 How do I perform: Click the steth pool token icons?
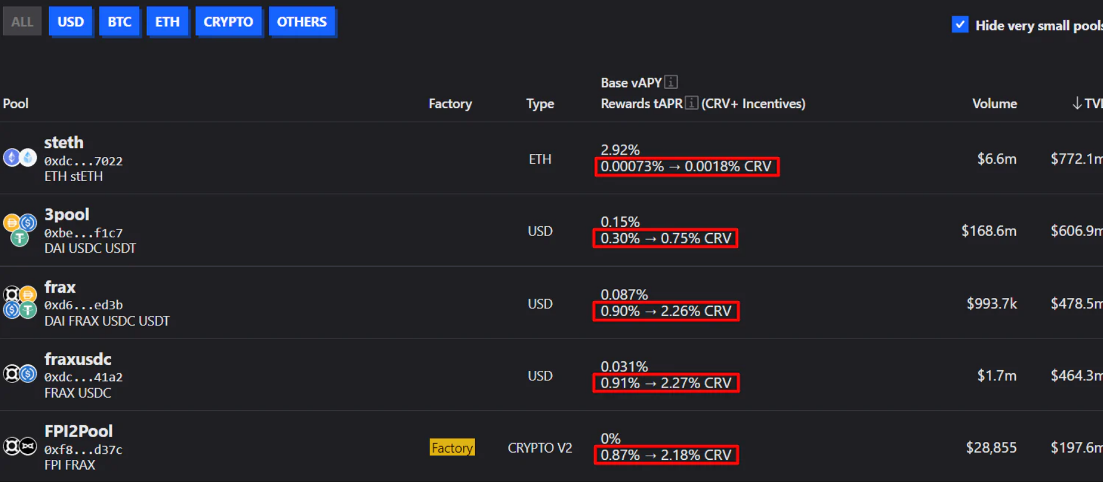tap(20, 158)
